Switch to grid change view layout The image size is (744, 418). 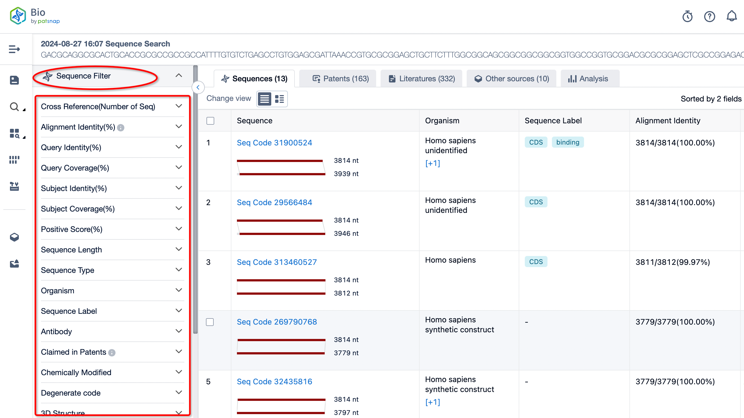click(x=280, y=98)
